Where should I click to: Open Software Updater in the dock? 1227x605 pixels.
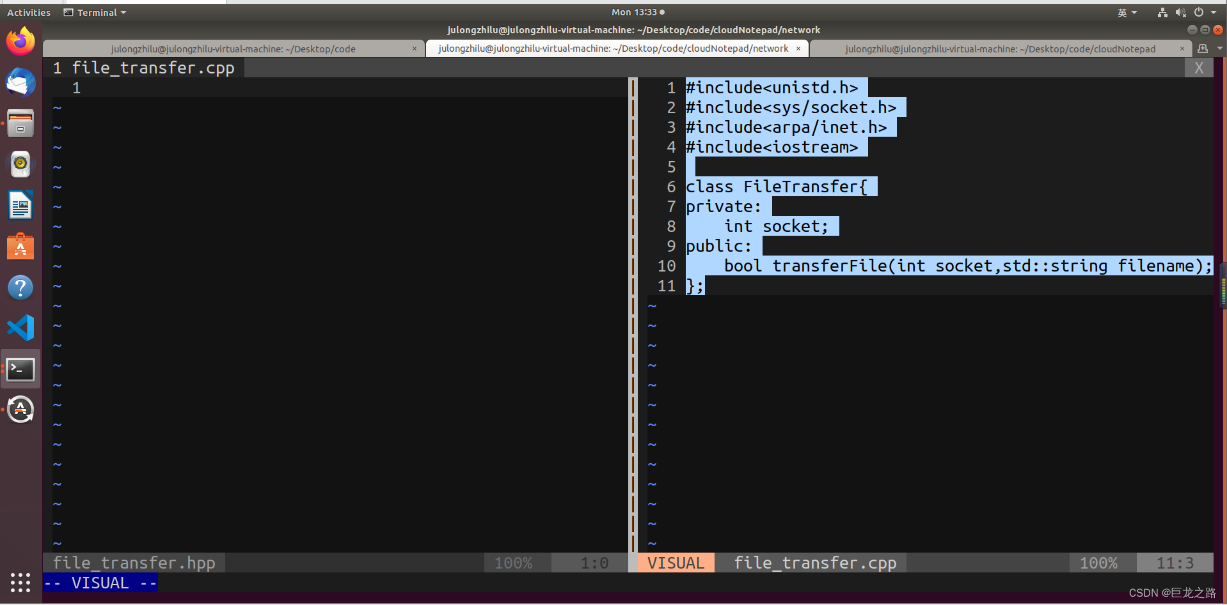[x=20, y=410]
